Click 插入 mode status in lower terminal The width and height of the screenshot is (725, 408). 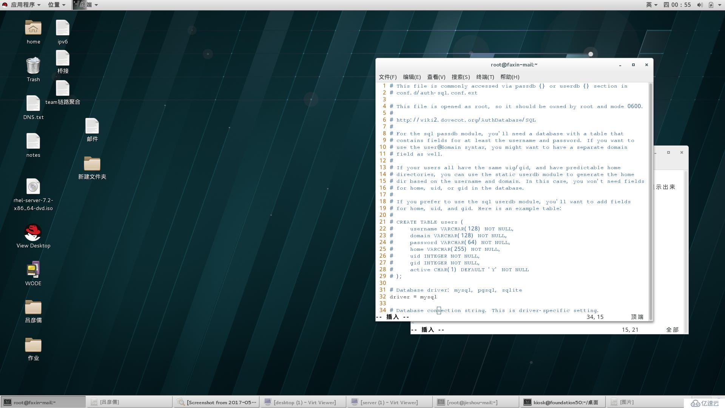coord(426,329)
